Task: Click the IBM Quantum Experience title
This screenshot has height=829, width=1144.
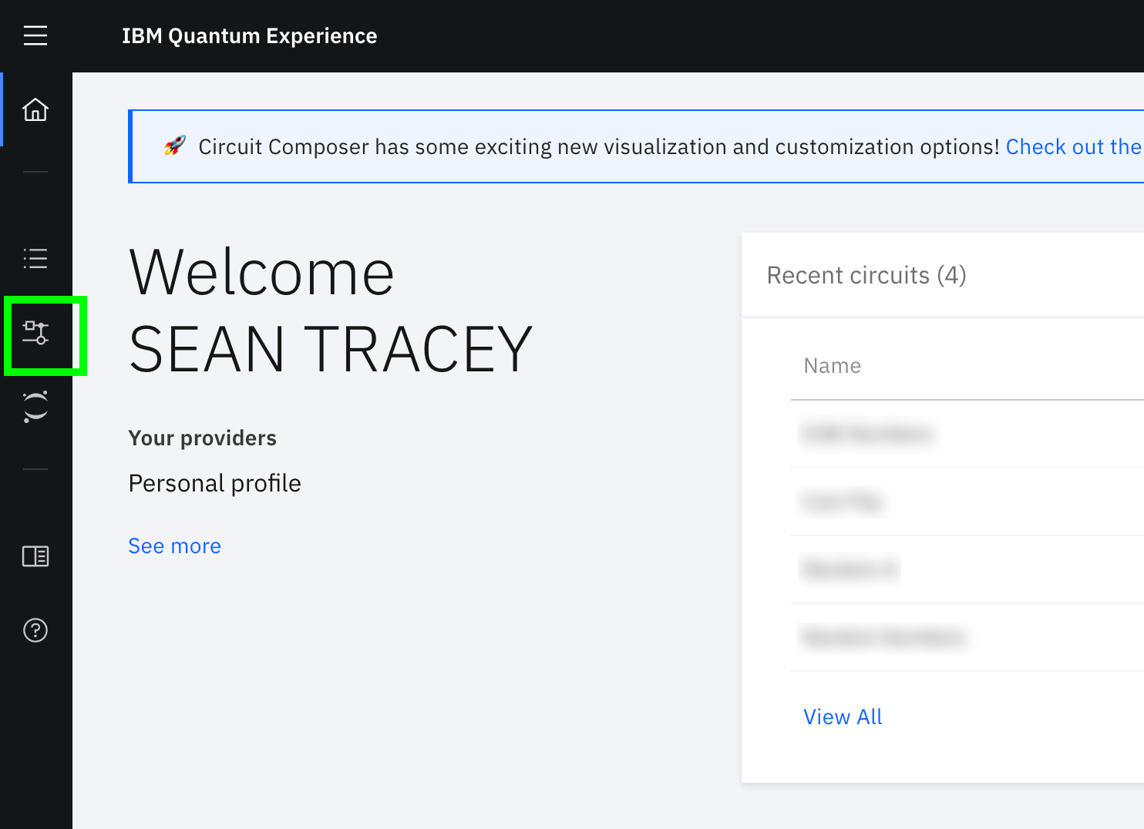Action: (x=249, y=36)
